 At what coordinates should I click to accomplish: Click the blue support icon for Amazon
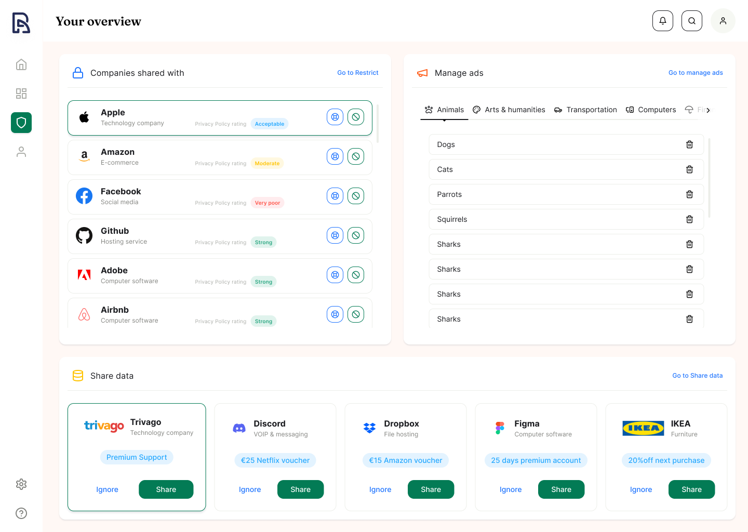point(335,156)
